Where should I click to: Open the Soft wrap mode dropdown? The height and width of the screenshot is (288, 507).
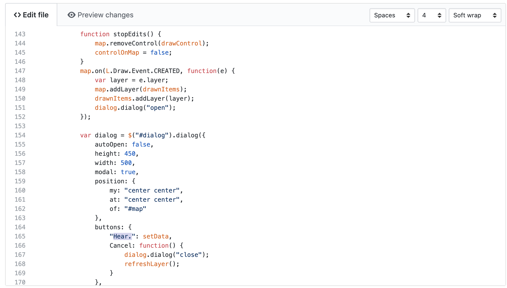(x=474, y=15)
